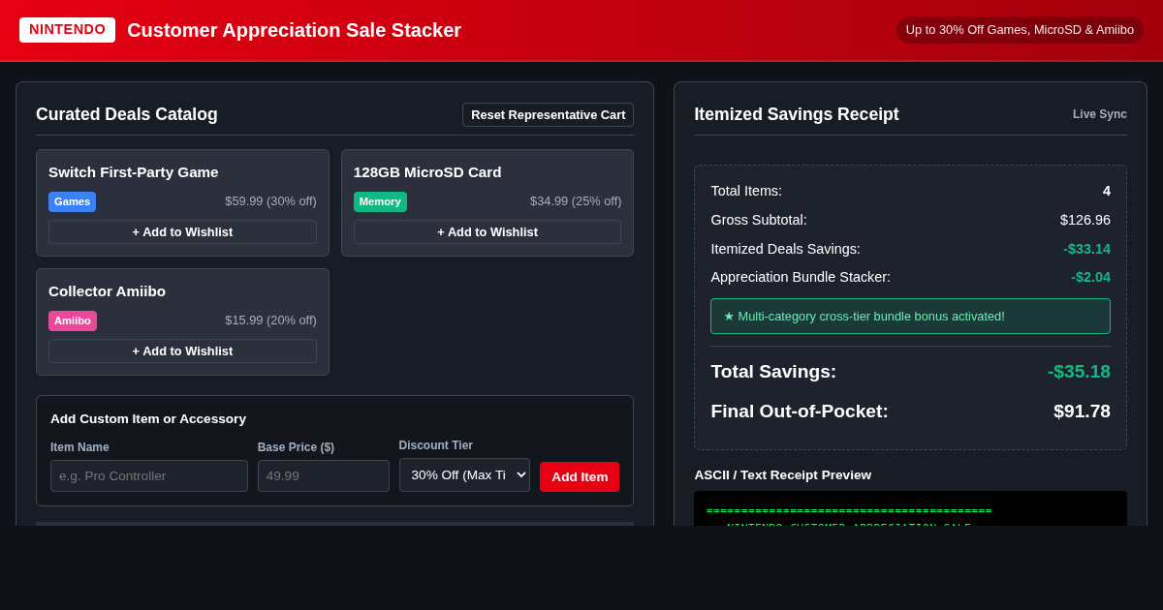Select the '$59.99 (30% off)' price text
This screenshot has height=610, width=1163.
270,201
